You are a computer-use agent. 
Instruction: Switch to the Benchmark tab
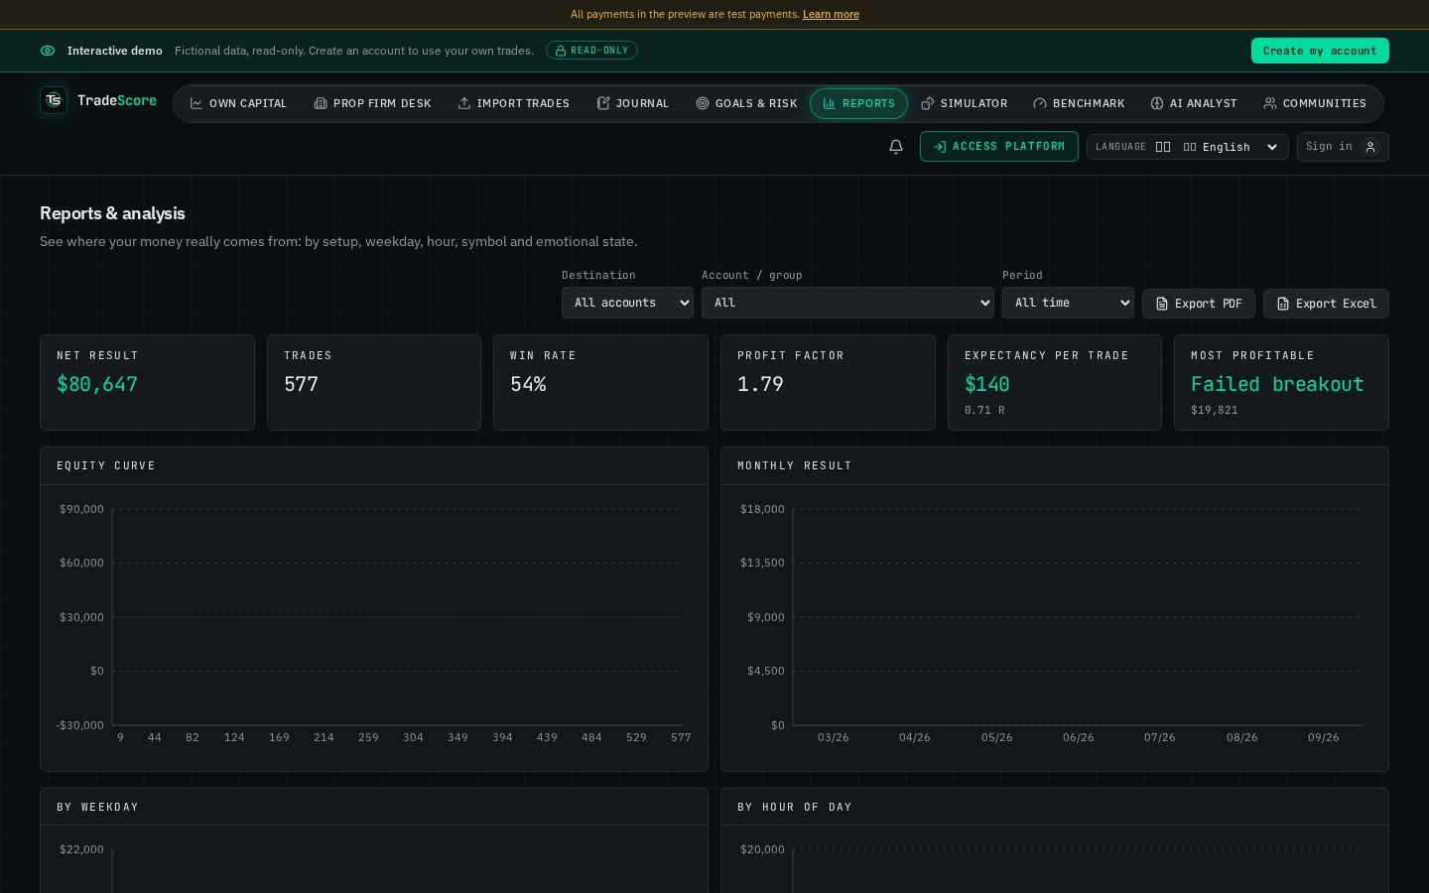click(1079, 103)
